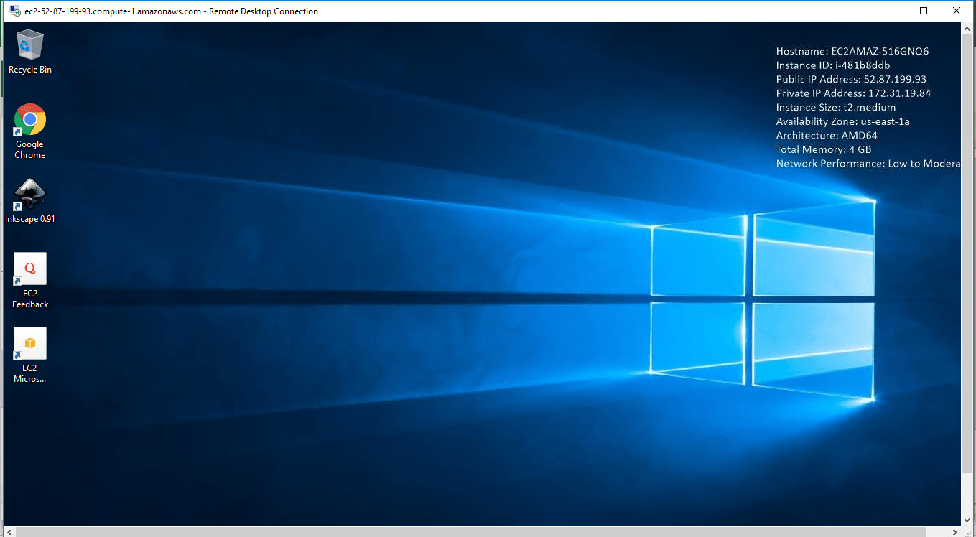Click the vertical scrollbar thumb
Screen dimensions: 976x537
pyautogui.click(x=967, y=251)
